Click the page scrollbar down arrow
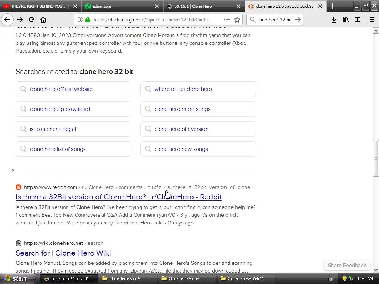Viewport: 379px width, 284px height. (x=376, y=270)
